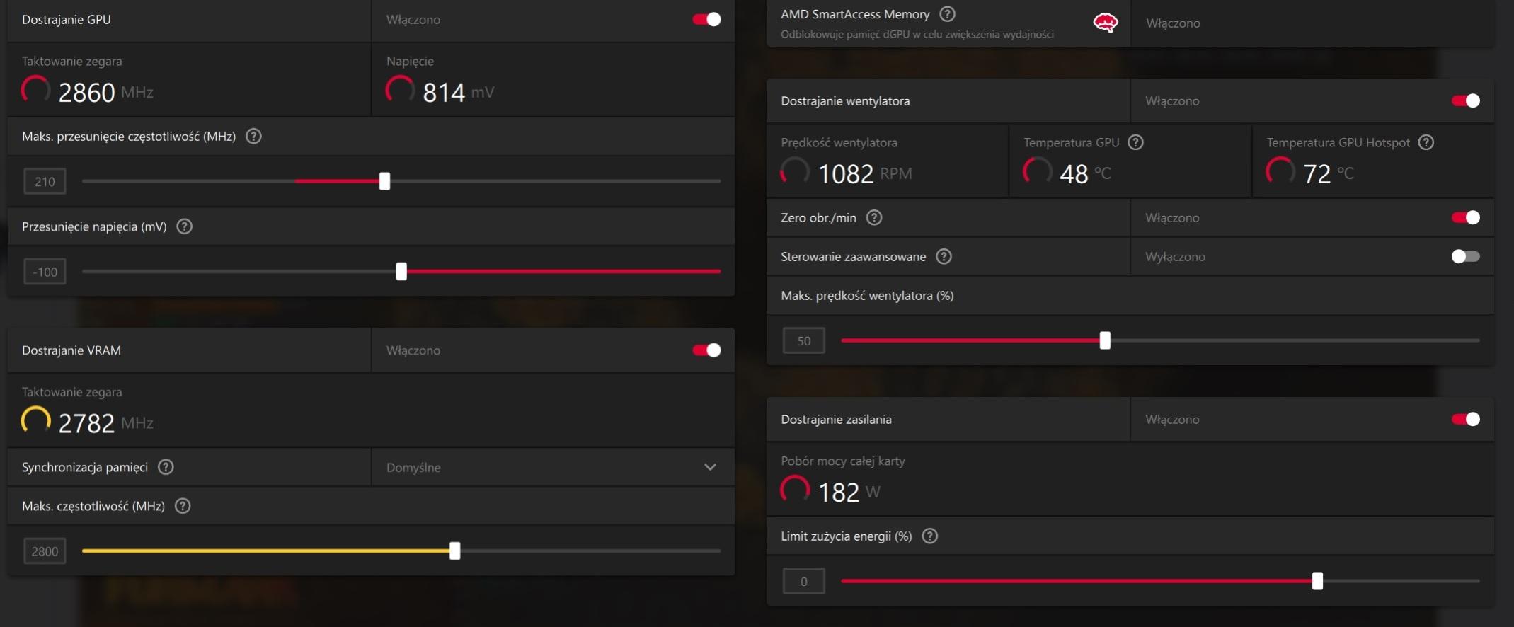Click the Prędkość wentylatora label
Image resolution: width=1514 pixels, height=627 pixels.
839,143
